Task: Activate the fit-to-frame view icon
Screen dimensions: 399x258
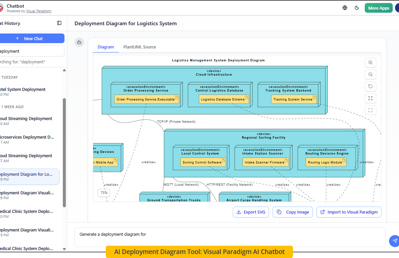Action: (370, 110)
